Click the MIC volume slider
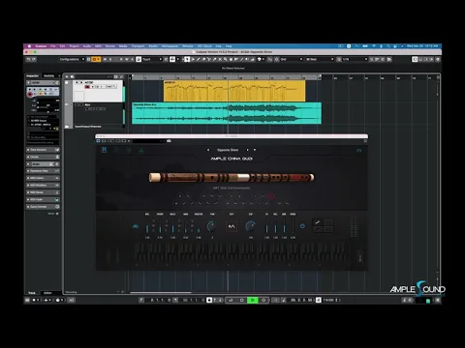The image size is (465, 348). 147,226
